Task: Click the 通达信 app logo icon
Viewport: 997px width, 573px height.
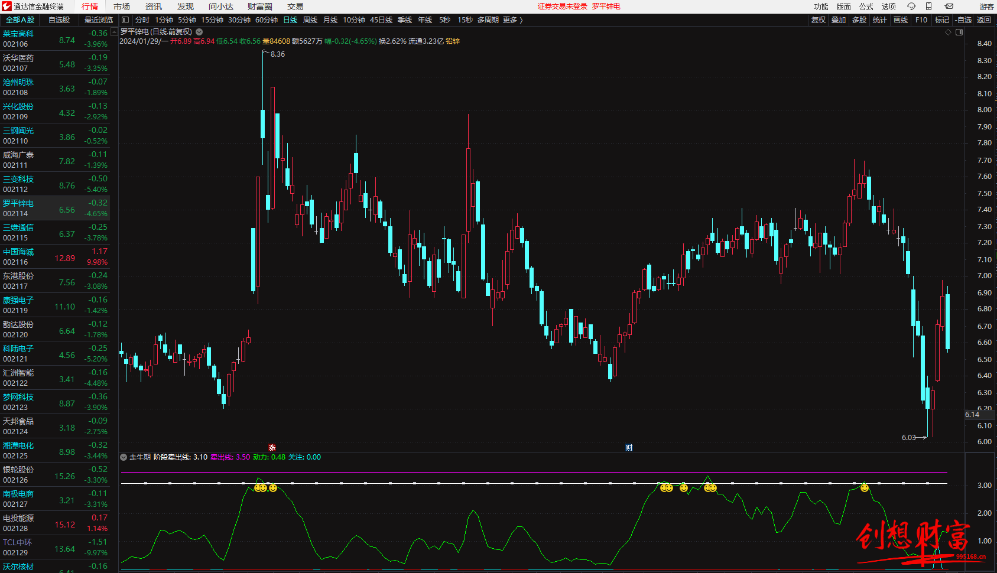Action: tap(7, 6)
